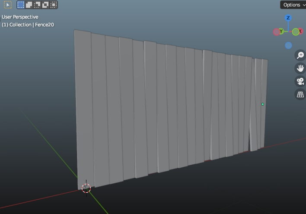Set selection mode to extend selection
This screenshot has width=306, height=214.
29,5
